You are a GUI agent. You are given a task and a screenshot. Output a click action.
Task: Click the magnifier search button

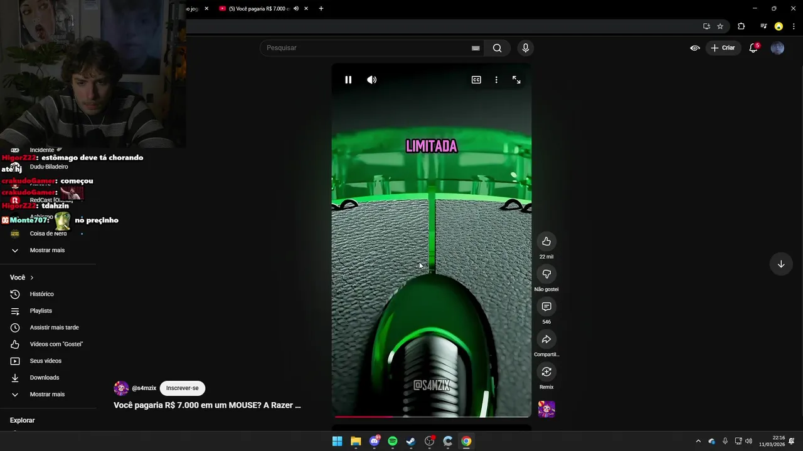pyautogui.click(x=497, y=48)
